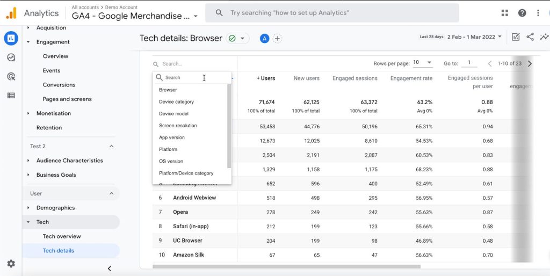Click the table Search field
This screenshot has height=276, width=550.
(x=195, y=64)
